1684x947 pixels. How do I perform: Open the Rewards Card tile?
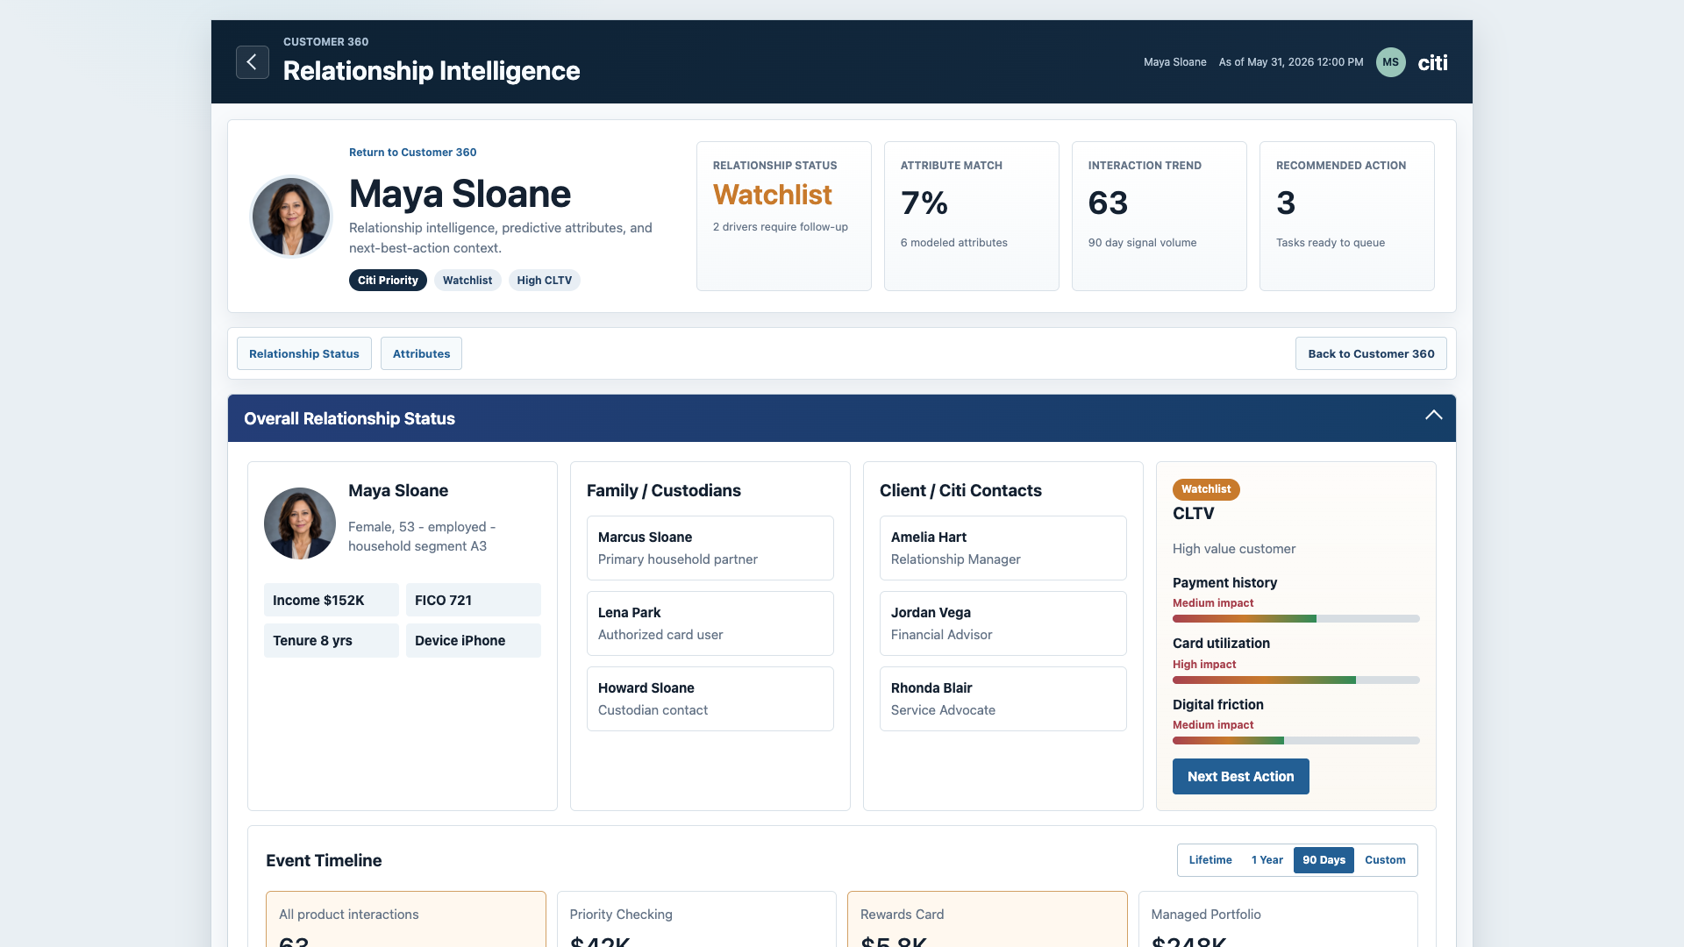988,919
